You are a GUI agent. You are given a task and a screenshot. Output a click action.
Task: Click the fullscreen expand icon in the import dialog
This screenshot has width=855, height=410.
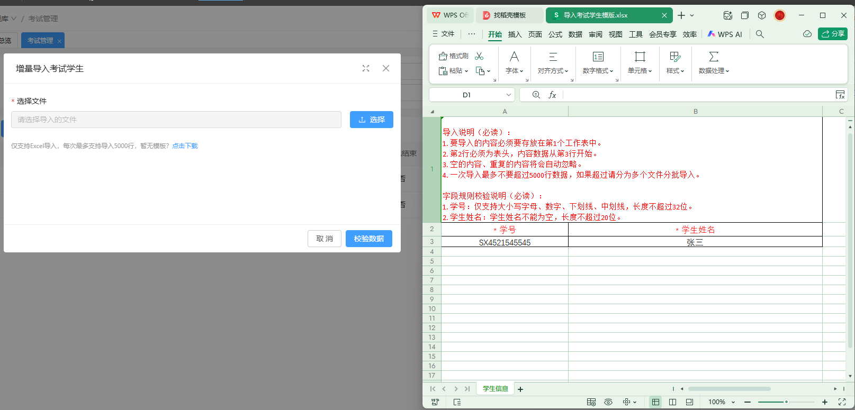[x=366, y=68]
